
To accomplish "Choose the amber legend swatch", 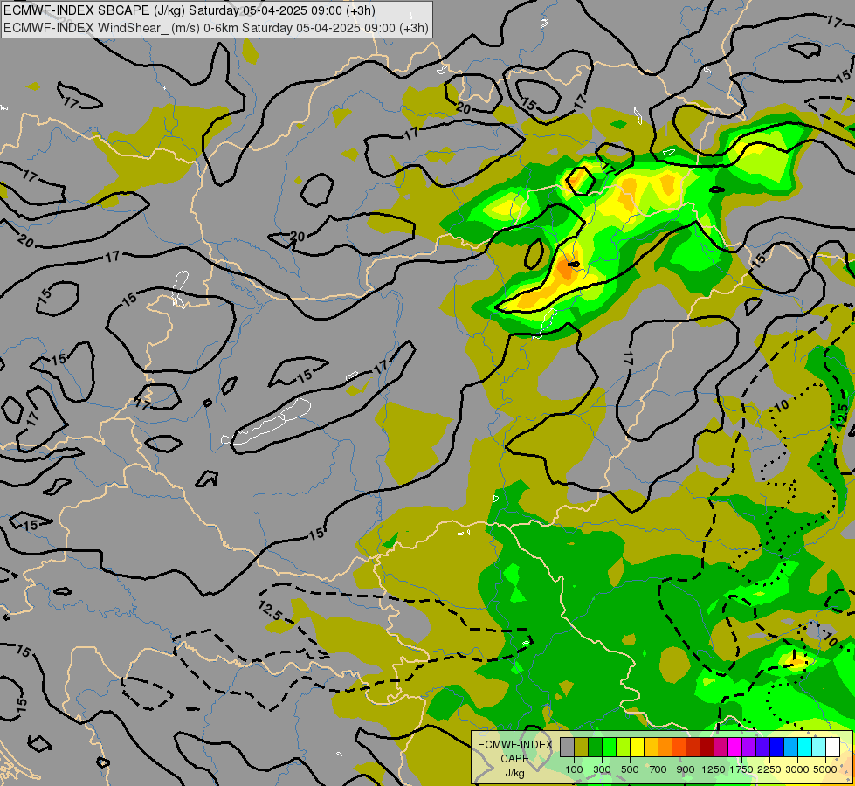I will point(651,747).
